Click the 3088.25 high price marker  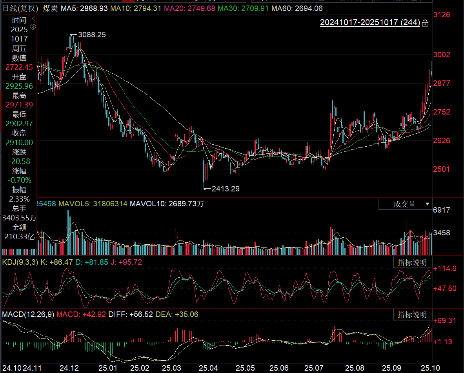pyautogui.click(x=92, y=35)
